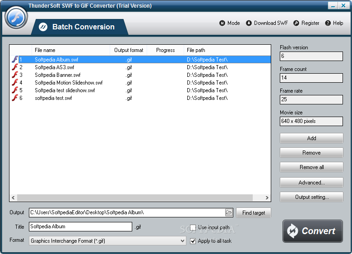Image resolution: width=352 pixels, height=254 pixels.
Task: Click the Frame rate field
Action: point(311,99)
